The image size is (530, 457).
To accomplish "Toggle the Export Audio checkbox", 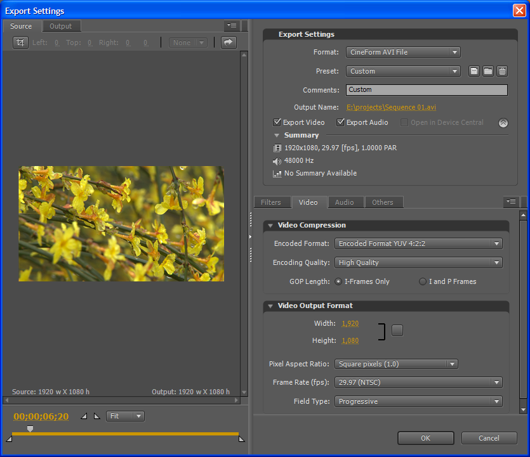I will click(x=341, y=122).
